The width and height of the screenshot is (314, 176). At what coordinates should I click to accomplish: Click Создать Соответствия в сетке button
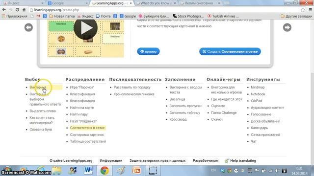(230, 51)
